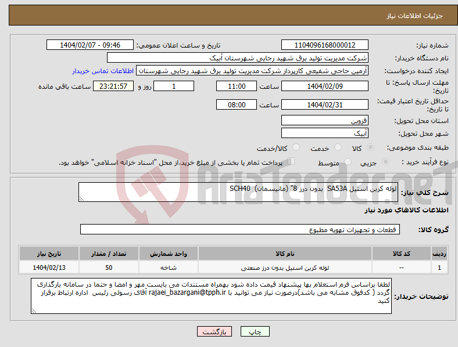
Task: Click the price validity time 08:00
Action: tap(237, 104)
